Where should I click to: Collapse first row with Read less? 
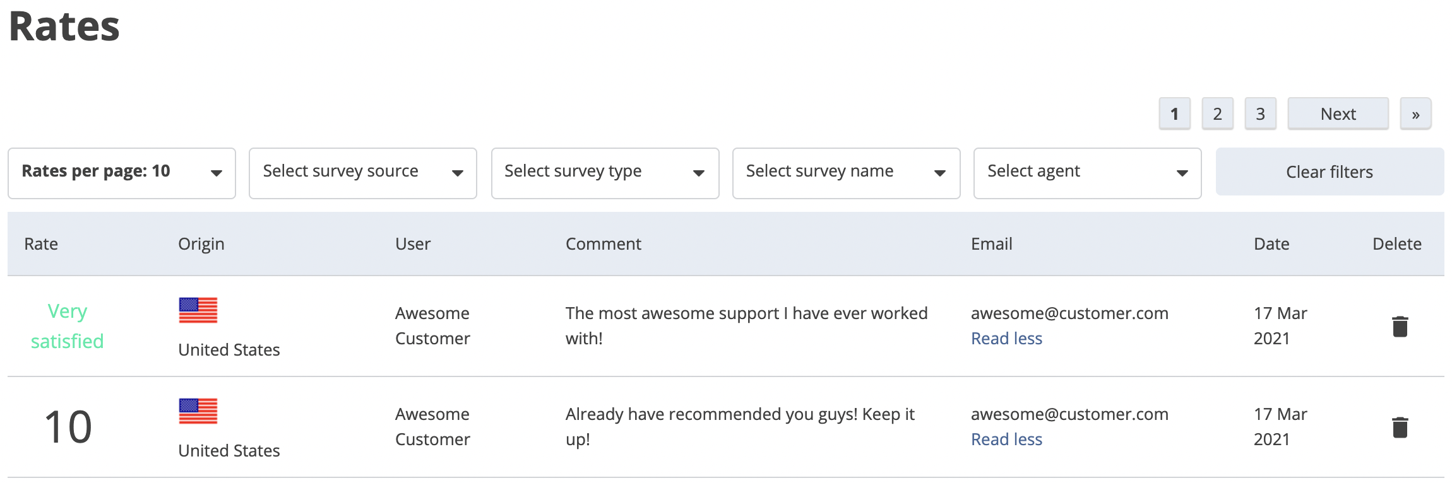(x=1006, y=339)
